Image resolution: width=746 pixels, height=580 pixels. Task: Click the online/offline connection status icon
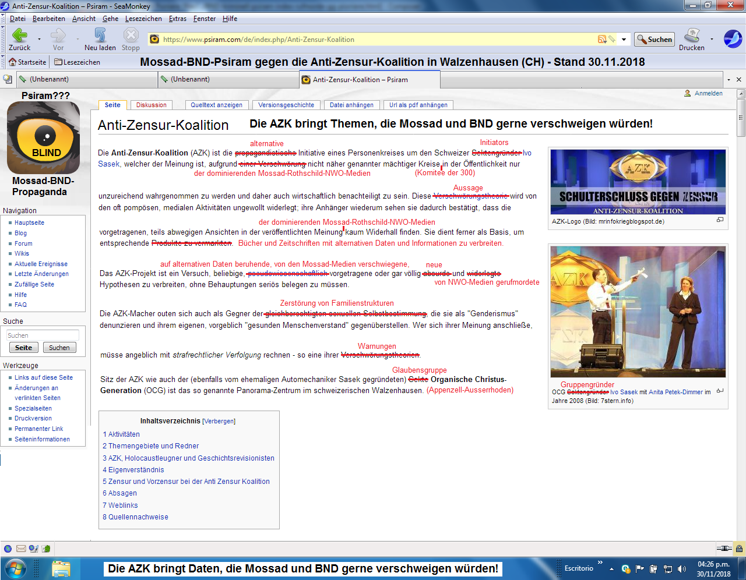click(724, 549)
